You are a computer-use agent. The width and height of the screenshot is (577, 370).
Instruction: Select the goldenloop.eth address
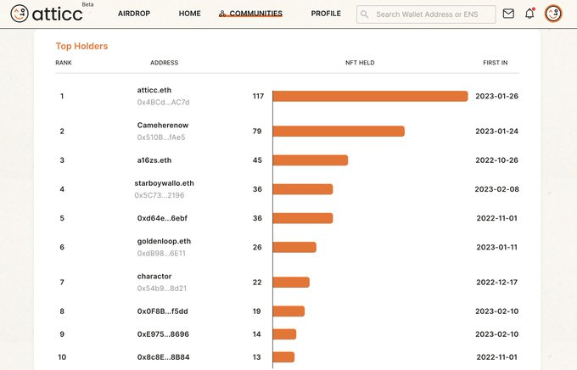(x=161, y=241)
